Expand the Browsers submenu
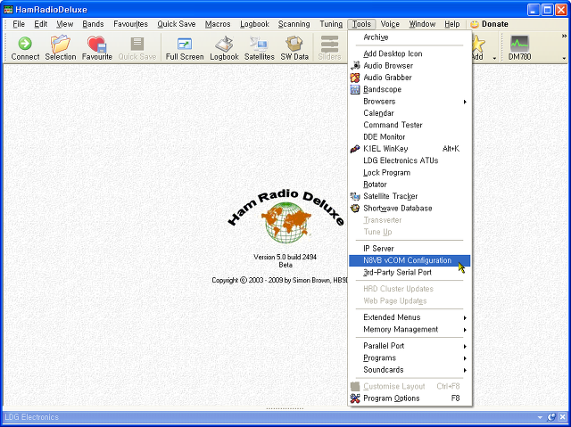The image size is (571, 427). (410, 102)
